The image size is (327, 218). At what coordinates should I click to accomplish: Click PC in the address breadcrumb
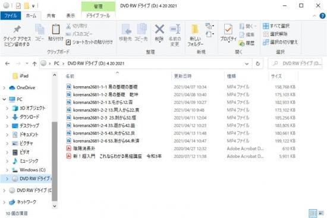[x=56, y=64]
